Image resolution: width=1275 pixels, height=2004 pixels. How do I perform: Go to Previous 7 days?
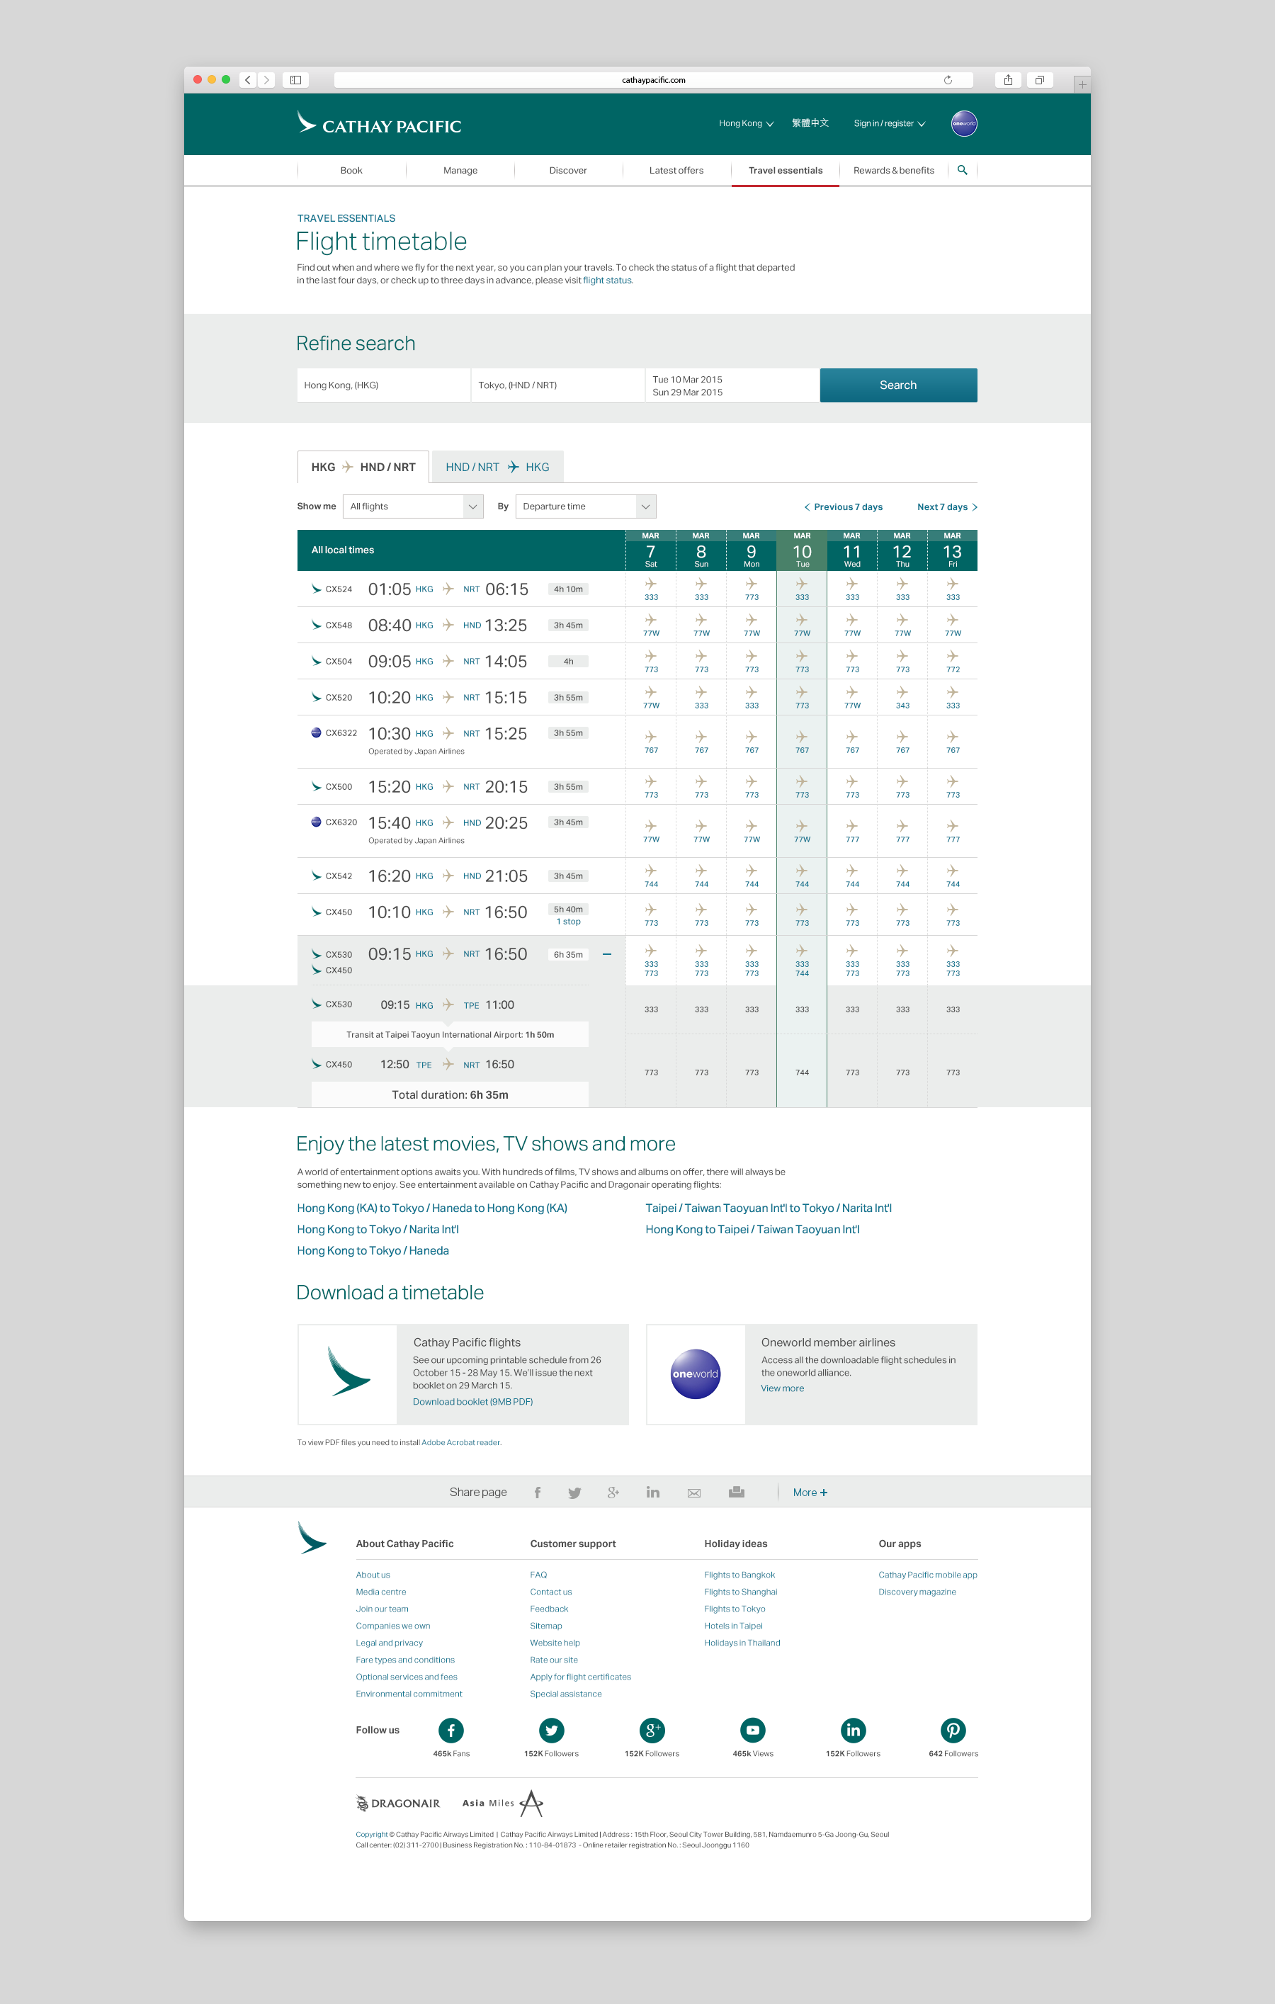tap(843, 506)
